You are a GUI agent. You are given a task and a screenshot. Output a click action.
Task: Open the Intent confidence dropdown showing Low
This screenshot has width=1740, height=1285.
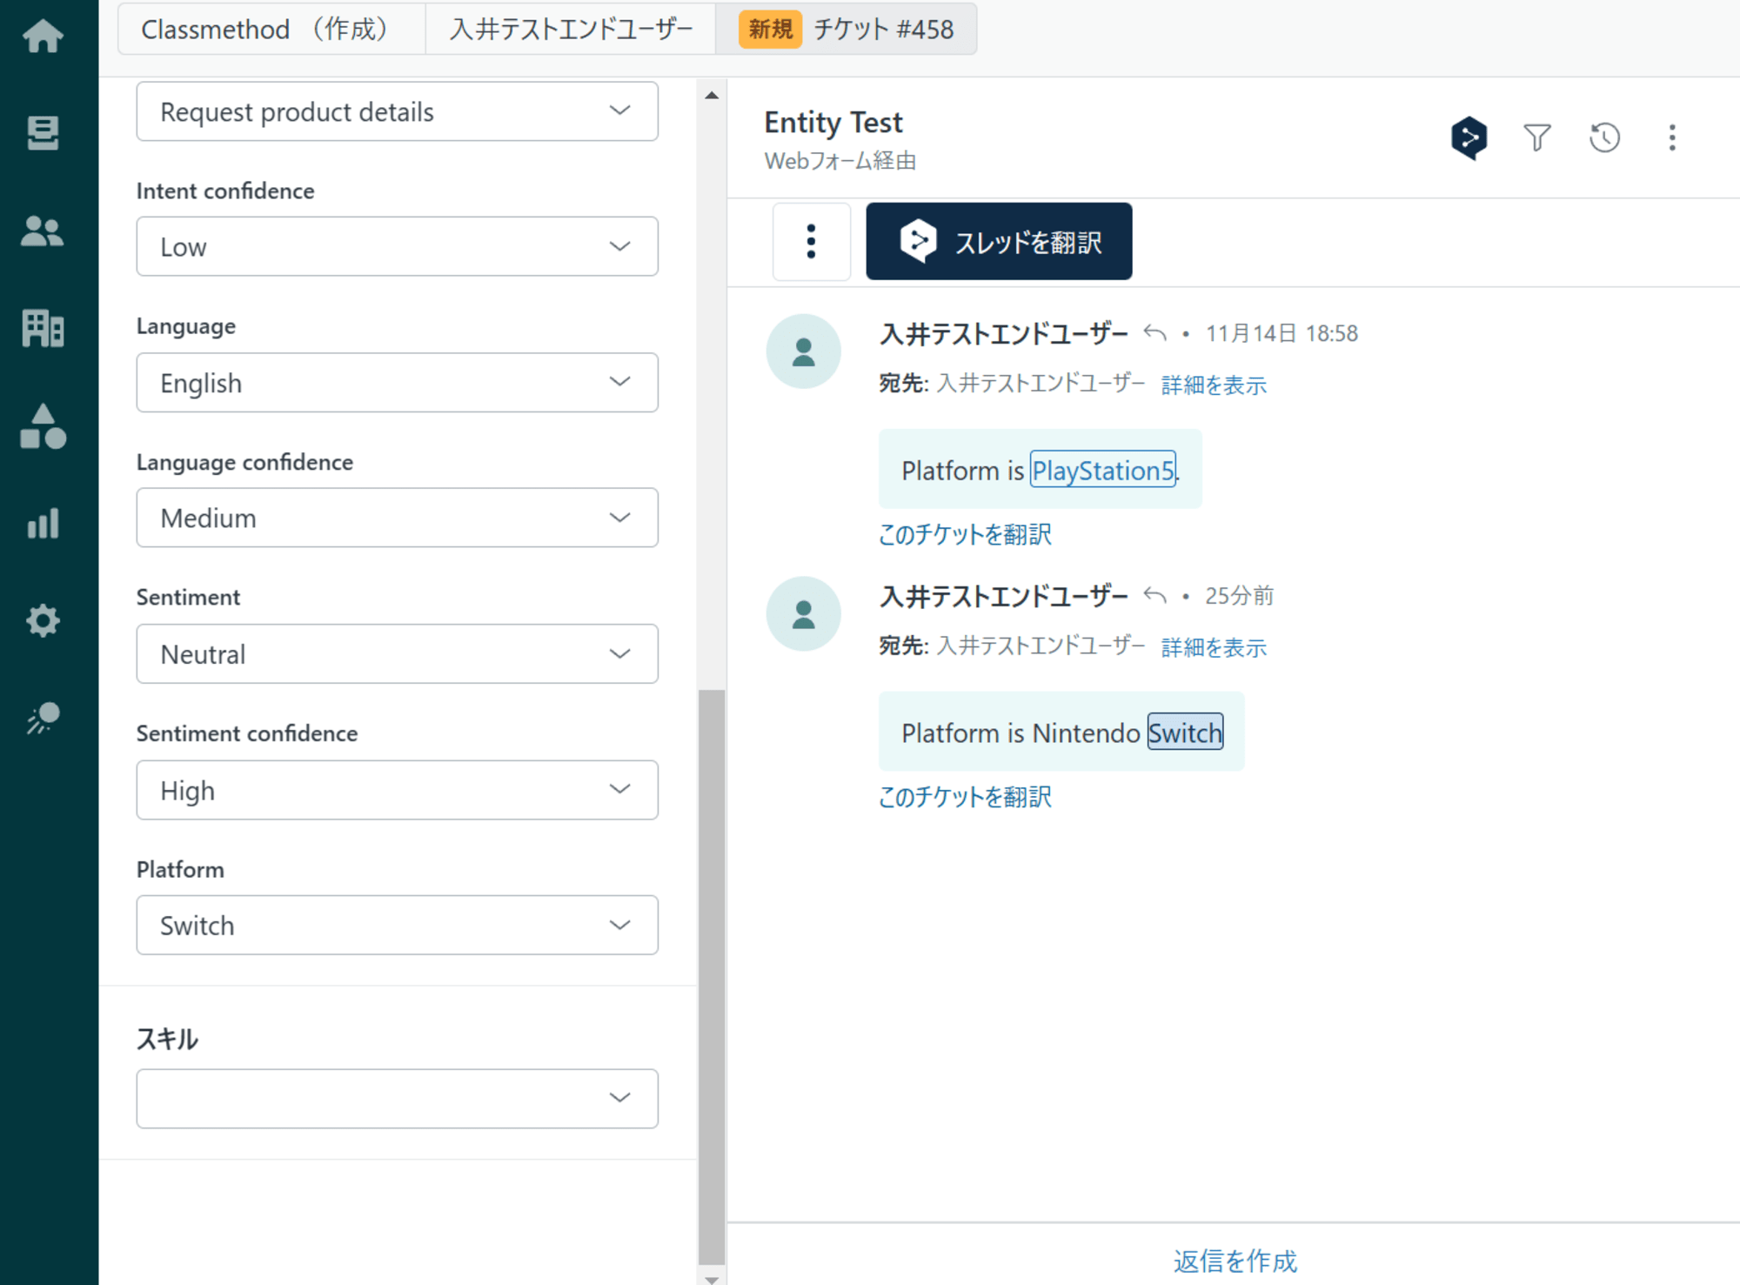397,246
